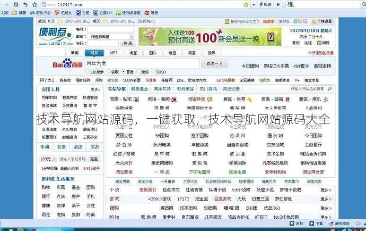This screenshot has width=366, height=231.
Task: Click the 网址大全 search input box
Action: coord(142,63)
